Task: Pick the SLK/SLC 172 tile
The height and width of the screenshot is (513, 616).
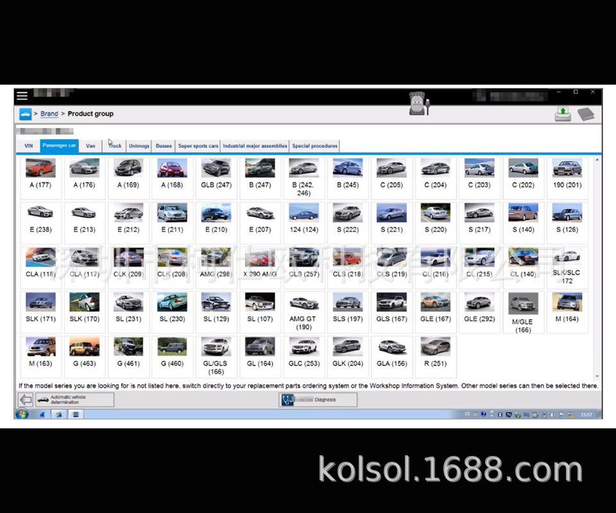Action: tap(567, 267)
